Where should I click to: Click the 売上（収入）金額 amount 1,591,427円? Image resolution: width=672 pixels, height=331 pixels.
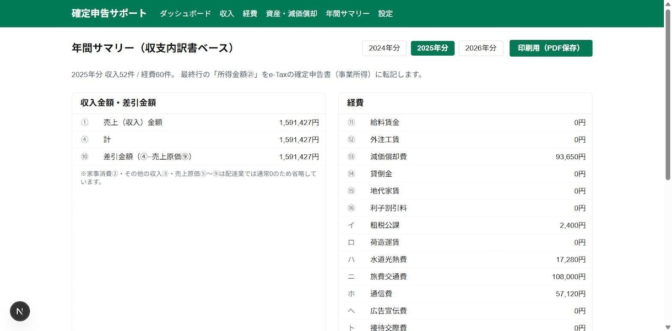(x=299, y=122)
